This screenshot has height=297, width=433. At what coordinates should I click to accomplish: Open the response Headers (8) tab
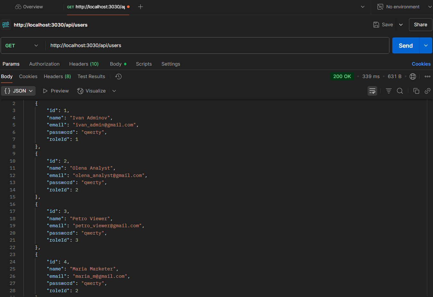[57, 76]
